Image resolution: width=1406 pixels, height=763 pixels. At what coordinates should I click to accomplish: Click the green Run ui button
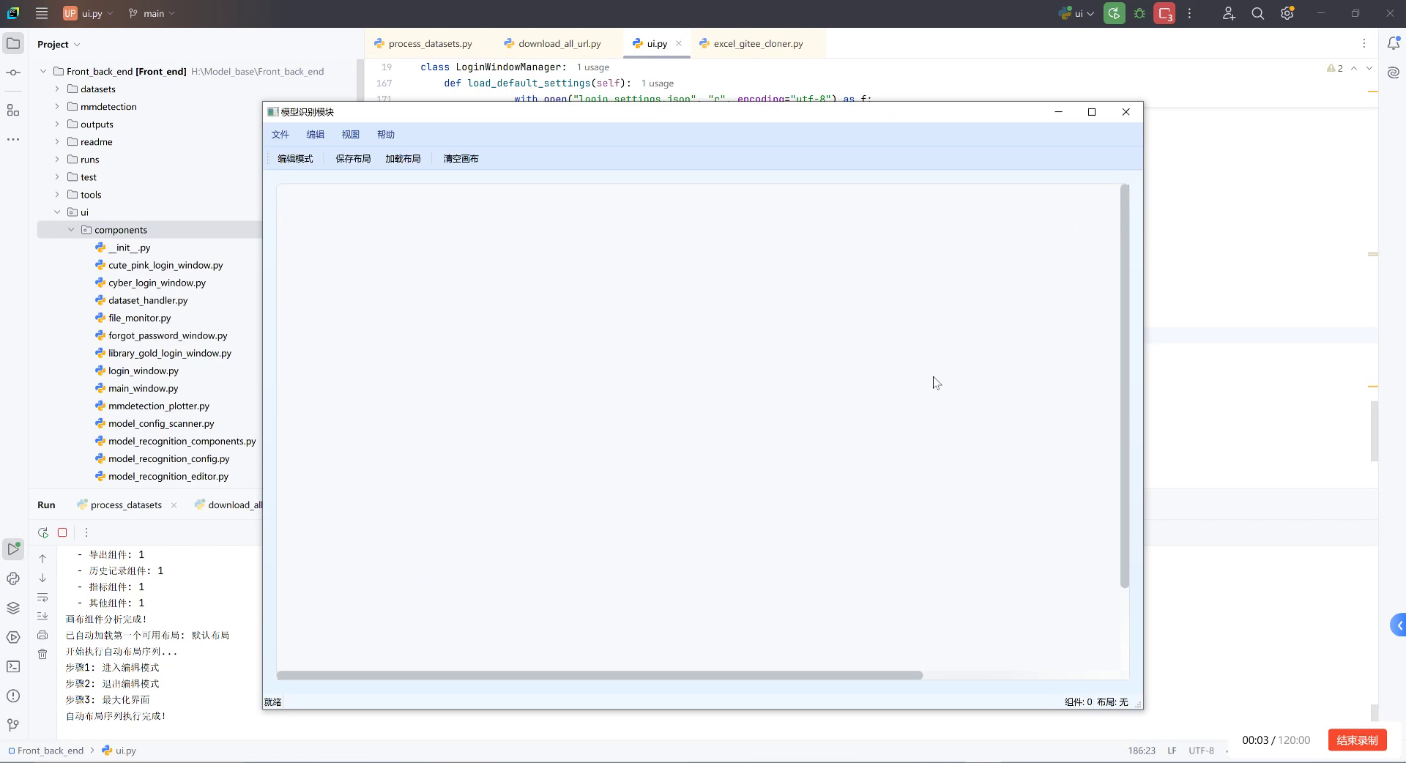point(1115,13)
